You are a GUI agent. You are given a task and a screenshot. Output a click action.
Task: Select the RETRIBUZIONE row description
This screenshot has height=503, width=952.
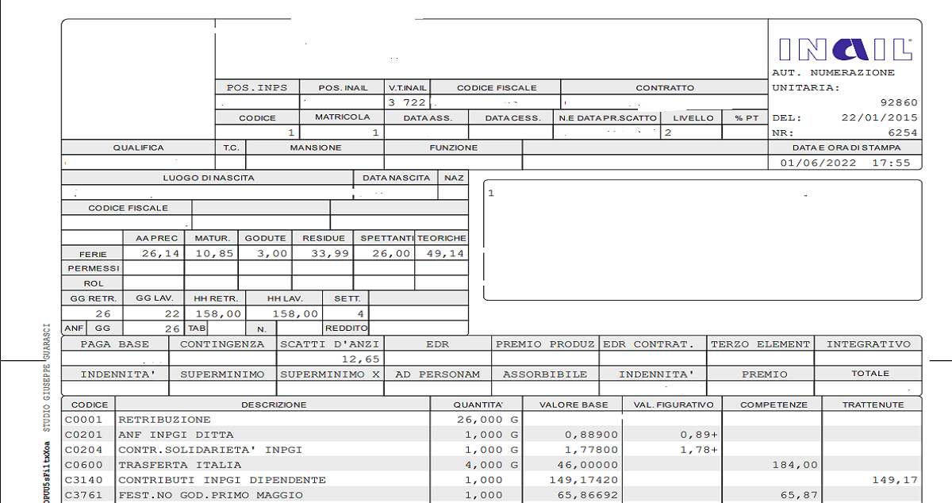[x=164, y=420]
